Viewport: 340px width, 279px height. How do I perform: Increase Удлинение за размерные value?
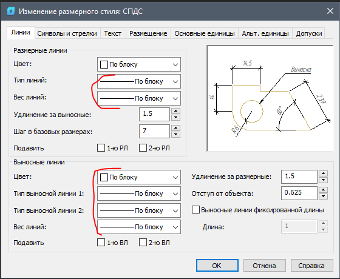tap(323, 173)
